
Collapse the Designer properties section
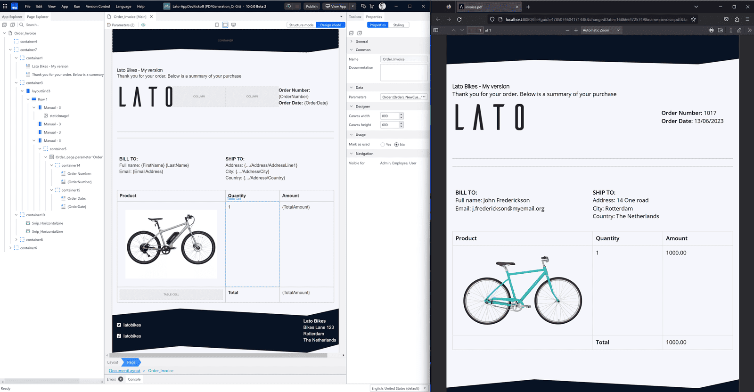point(351,106)
